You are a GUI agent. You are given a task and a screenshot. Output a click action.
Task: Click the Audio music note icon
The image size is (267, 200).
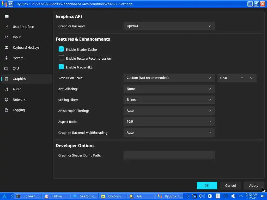click(7, 89)
